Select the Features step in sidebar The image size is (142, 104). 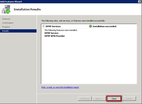6,19
